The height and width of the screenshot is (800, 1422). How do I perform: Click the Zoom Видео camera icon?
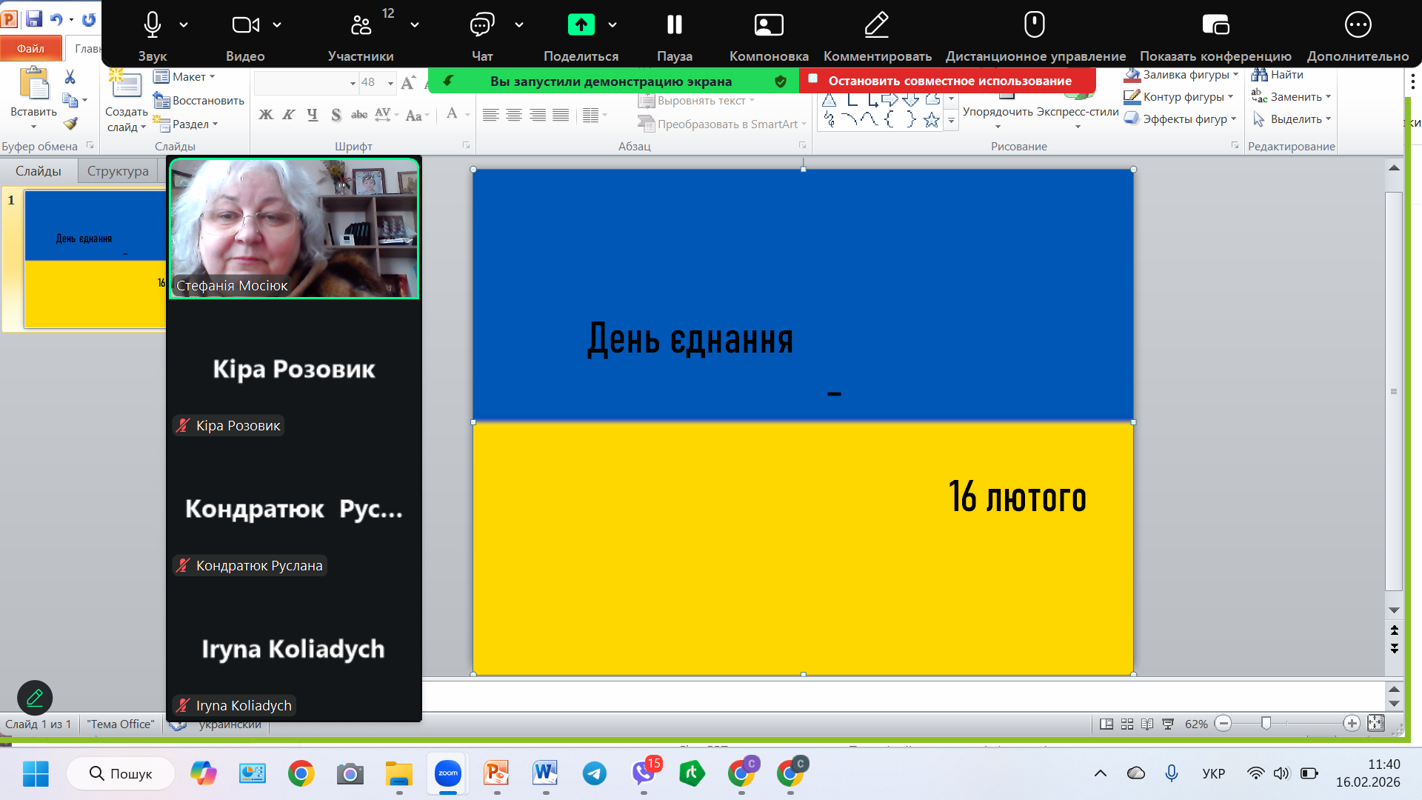[245, 25]
